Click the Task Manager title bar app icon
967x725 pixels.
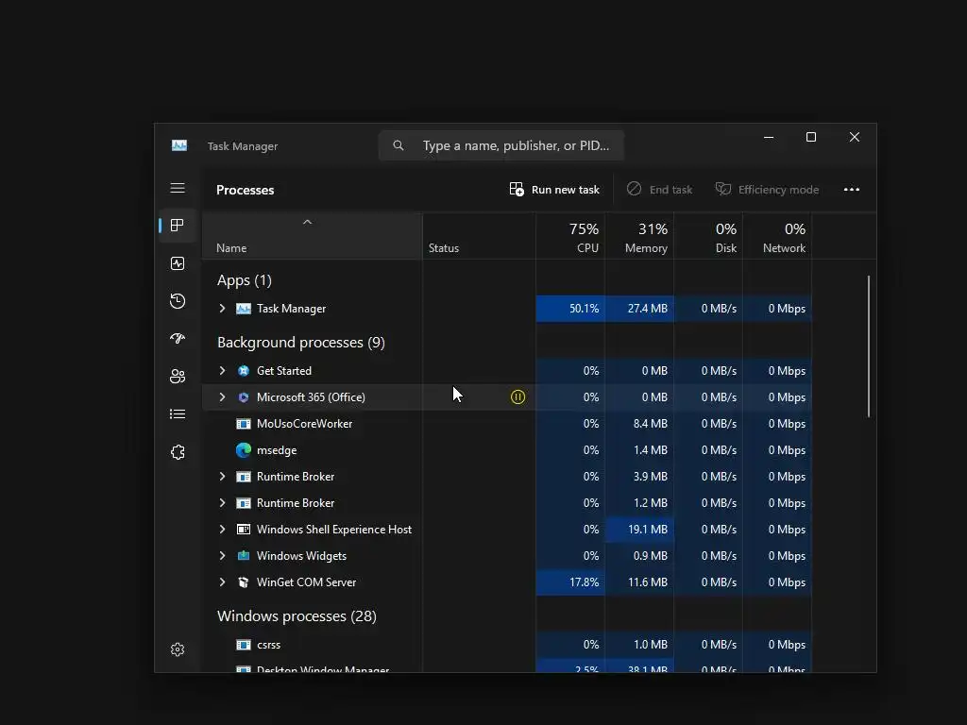click(x=179, y=146)
